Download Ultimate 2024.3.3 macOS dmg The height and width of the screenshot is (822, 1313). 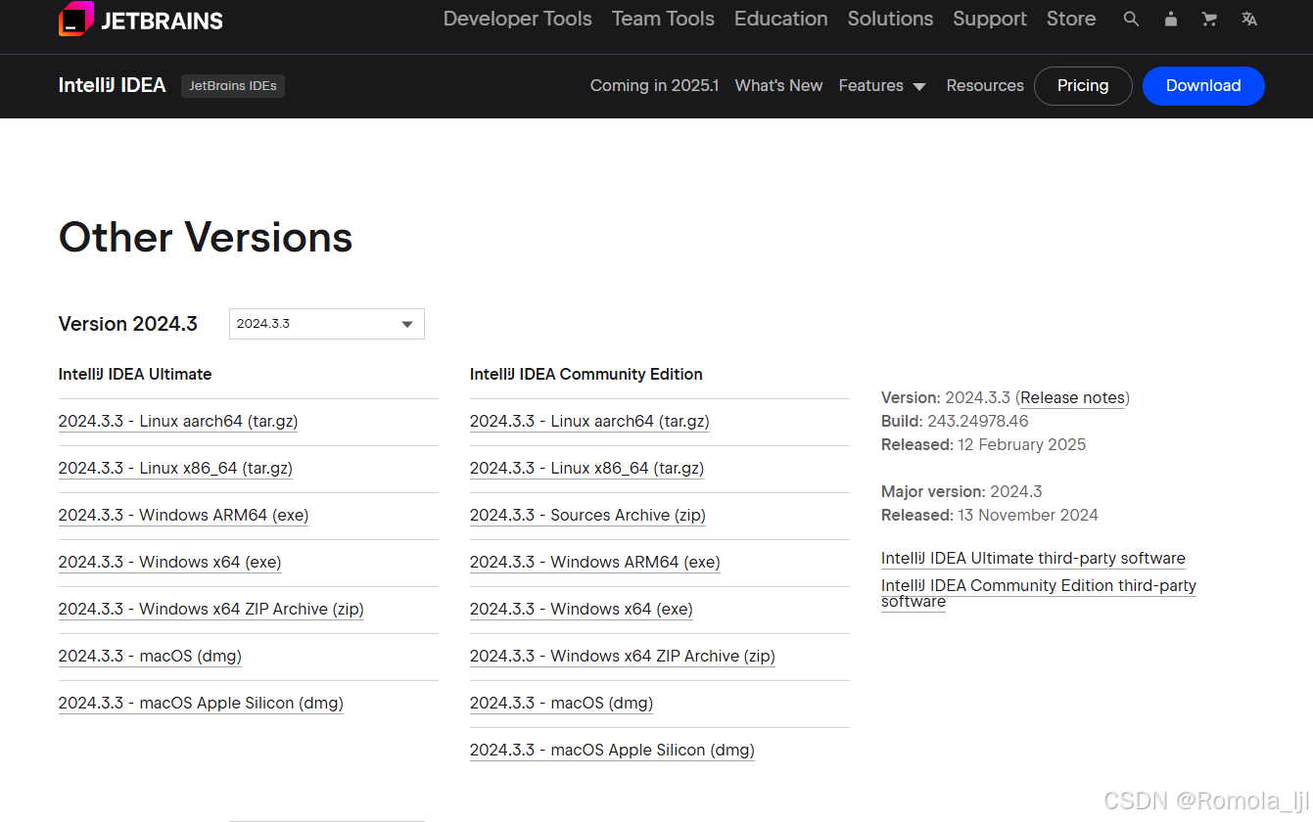150,657
